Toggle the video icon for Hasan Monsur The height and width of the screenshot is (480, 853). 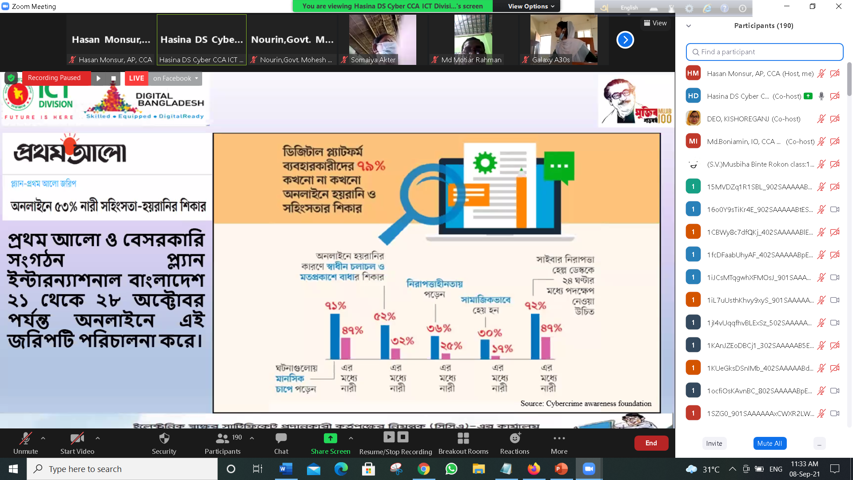835,74
